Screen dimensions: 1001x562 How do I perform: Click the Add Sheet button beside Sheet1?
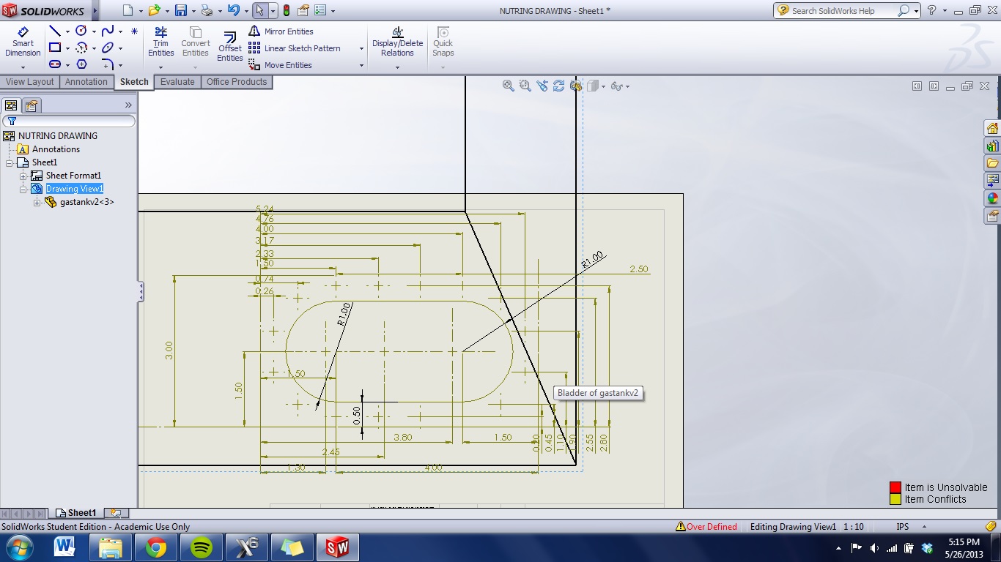(x=115, y=512)
